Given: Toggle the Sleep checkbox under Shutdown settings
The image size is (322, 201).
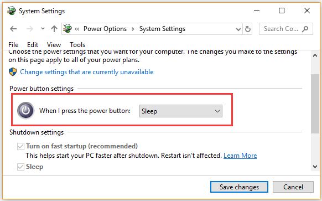Looking at the screenshot, I should coord(20,167).
